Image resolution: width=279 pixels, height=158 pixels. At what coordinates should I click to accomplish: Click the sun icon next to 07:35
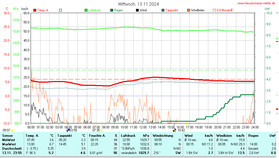[102, 130]
